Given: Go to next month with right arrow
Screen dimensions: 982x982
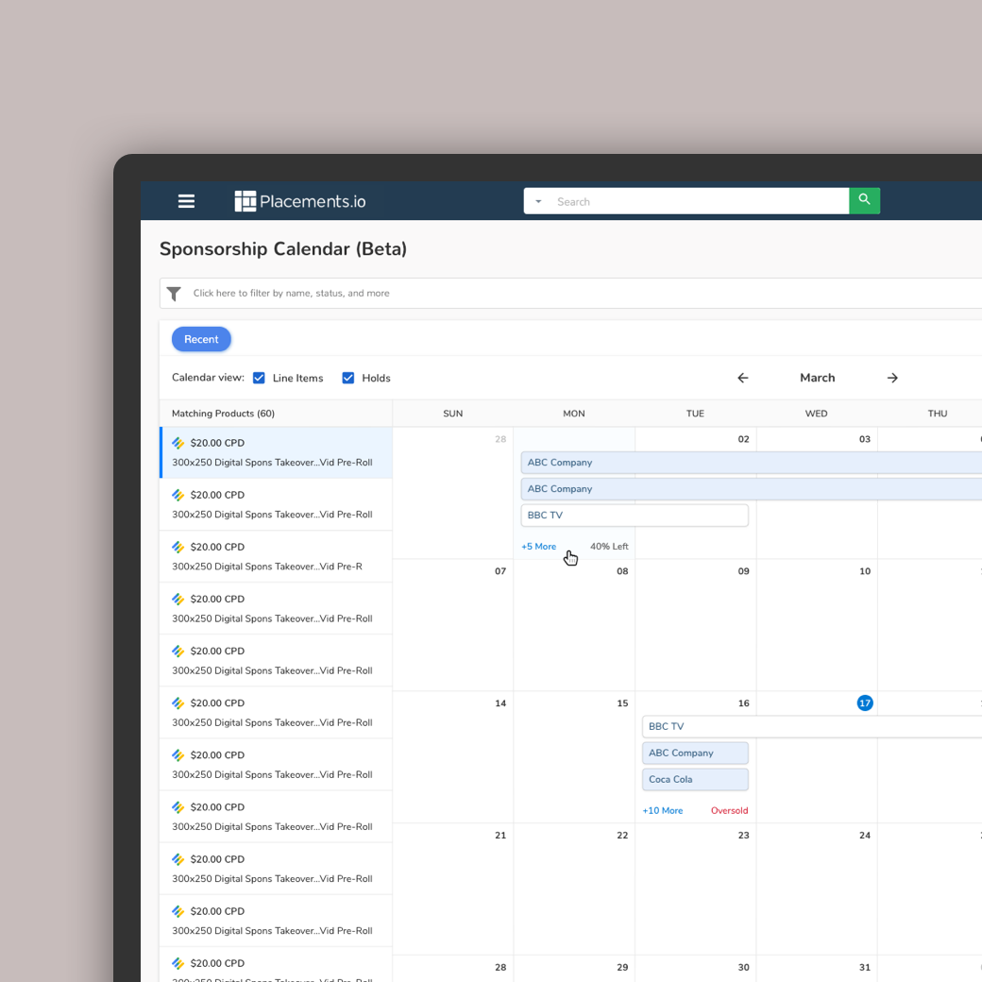Looking at the screenshot, I should [x=892, y=378].
